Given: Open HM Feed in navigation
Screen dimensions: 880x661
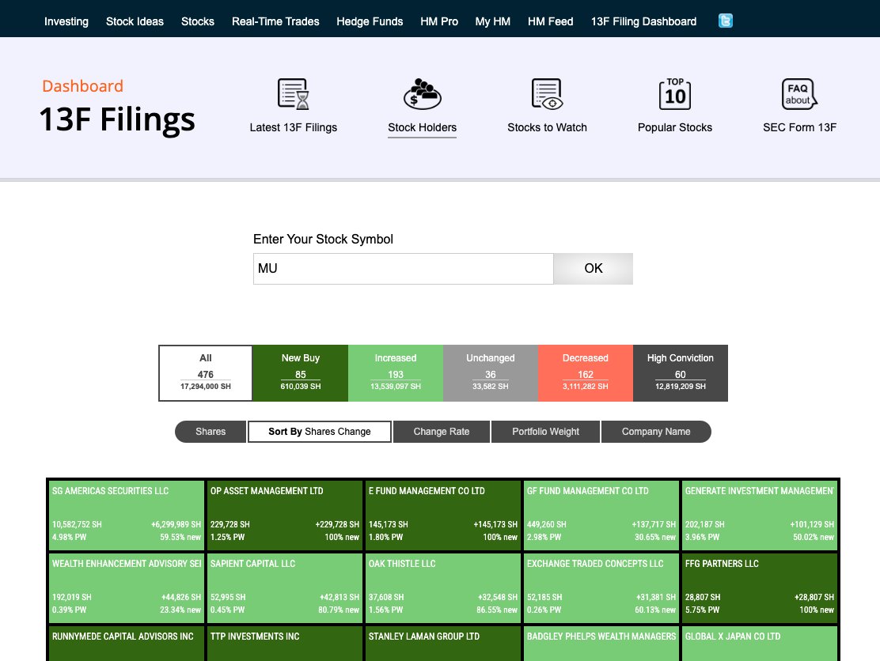Looking at the screenshot, I should 551,21.
